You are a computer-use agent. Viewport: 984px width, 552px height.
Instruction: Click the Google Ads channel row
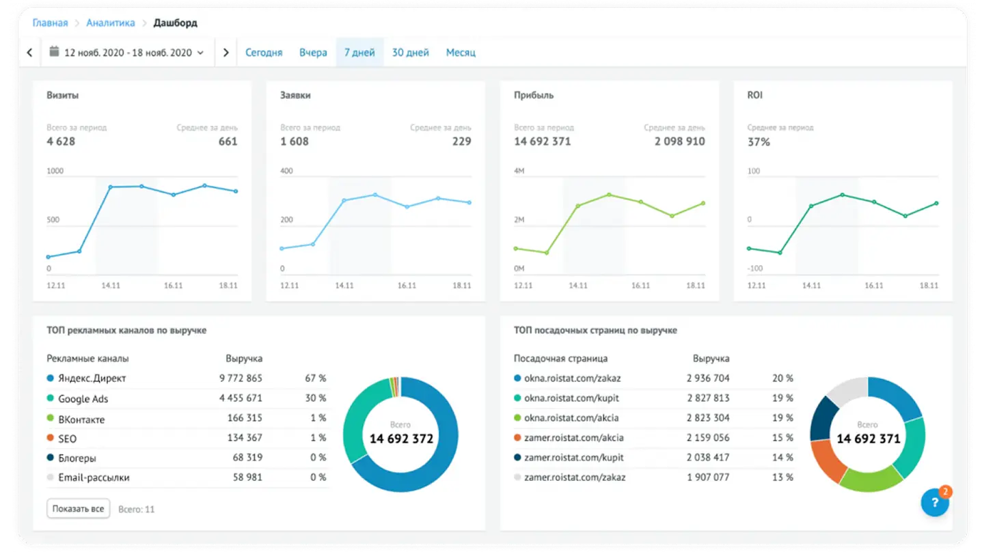[188, 398]
